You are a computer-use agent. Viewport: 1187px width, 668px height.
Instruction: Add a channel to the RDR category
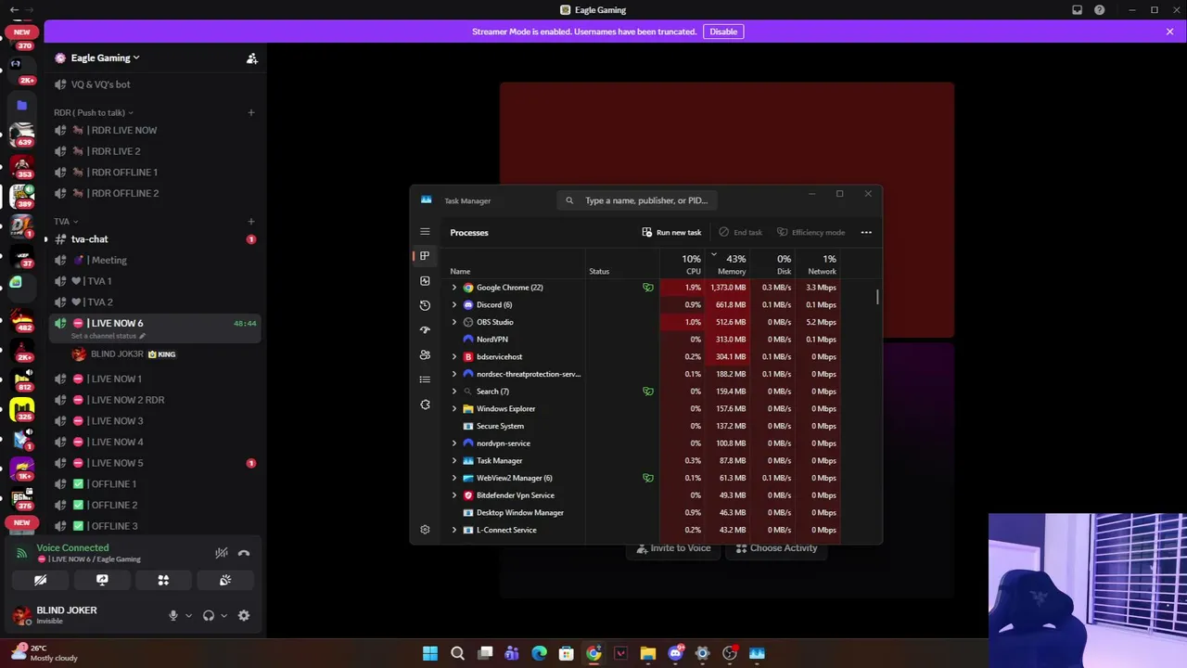pos(251,112)
